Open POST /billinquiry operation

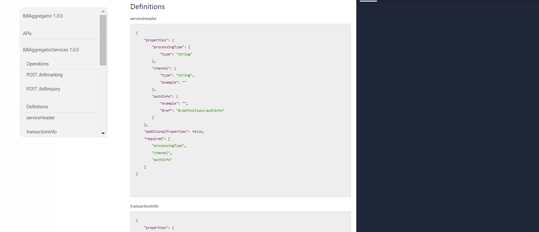43,89
